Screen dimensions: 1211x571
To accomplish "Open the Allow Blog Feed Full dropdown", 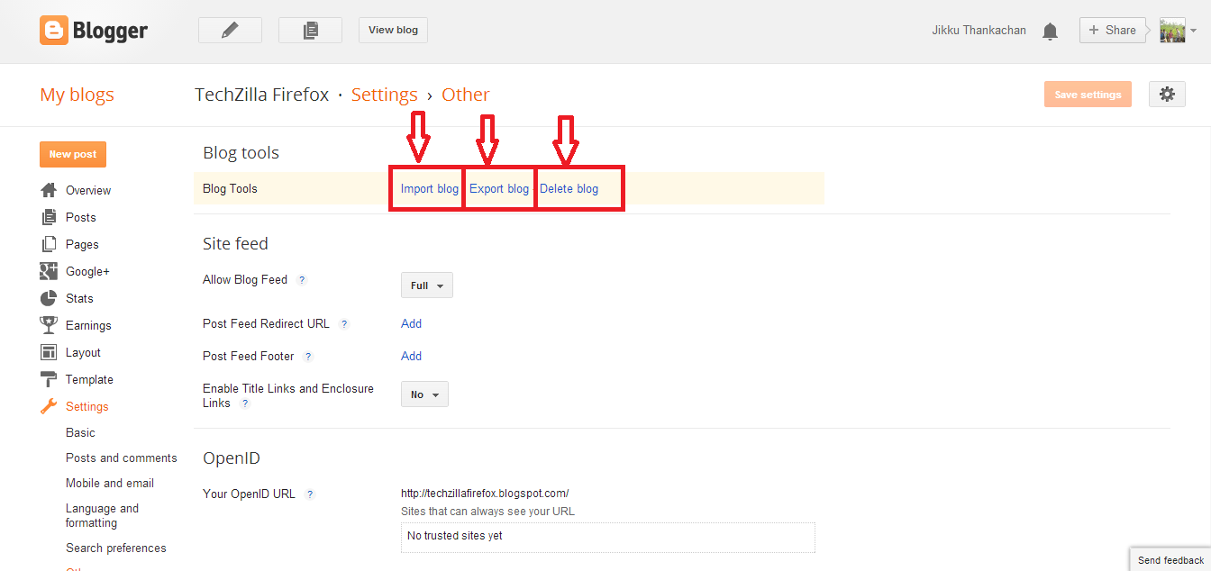I will 427,285.
